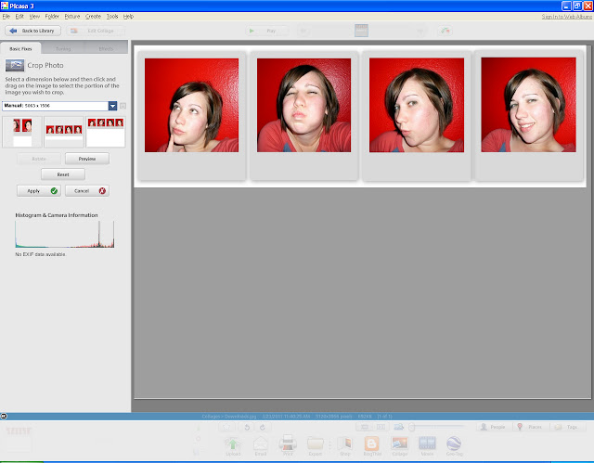Image resolution: width=594 pixels, height=463 pixels.
Task: Switch to the Effects tab
Action: click(106, 48)
